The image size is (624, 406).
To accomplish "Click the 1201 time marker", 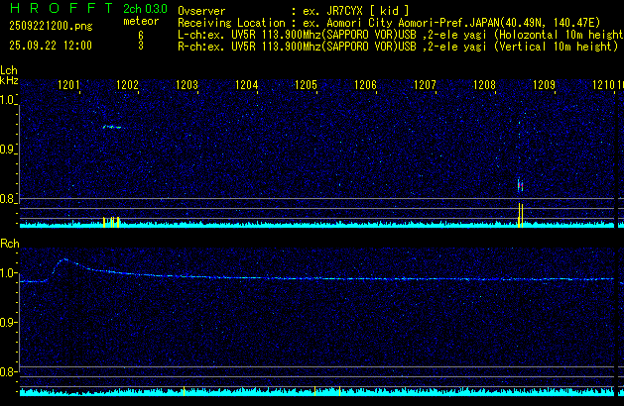I will tap(68, 86).
